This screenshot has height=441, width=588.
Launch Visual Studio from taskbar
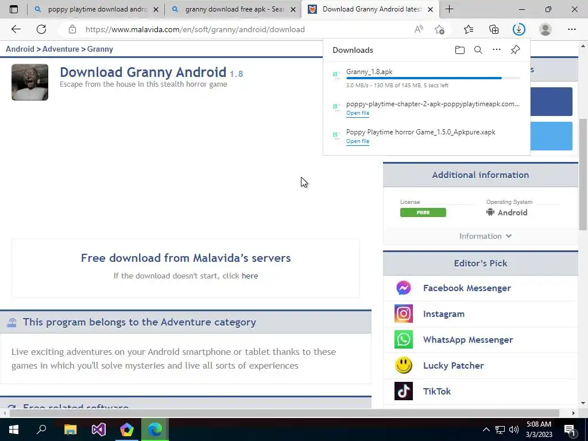pyautogui.click(x=99, y=430)
